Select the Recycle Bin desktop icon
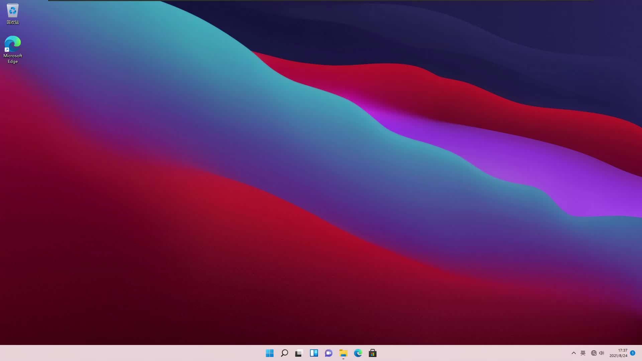 [x=13, y=11]
